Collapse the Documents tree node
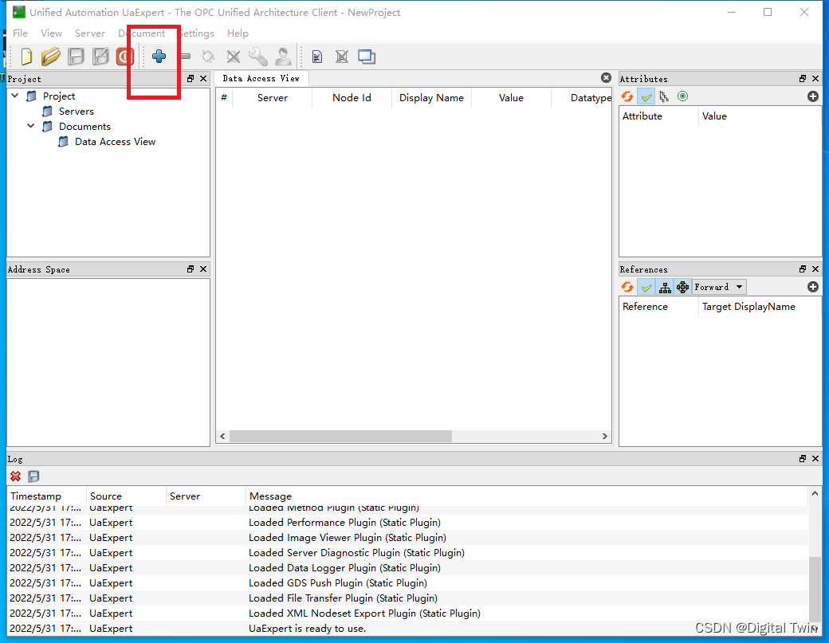Screen dimensions: 829x643 (x=30, y=126)
